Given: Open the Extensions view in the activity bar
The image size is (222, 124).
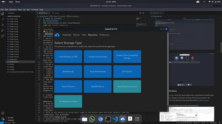Looking at the screenshot, I should click(3, 36).
